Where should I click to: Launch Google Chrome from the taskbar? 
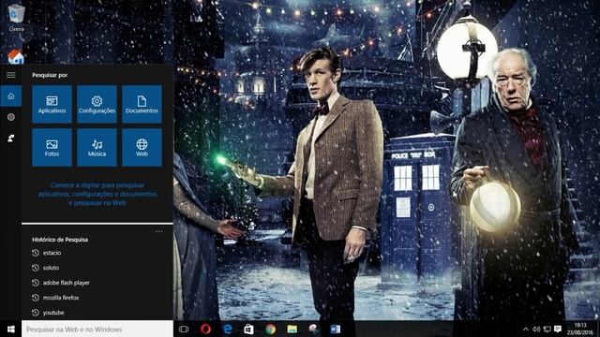tap(271, 329)
